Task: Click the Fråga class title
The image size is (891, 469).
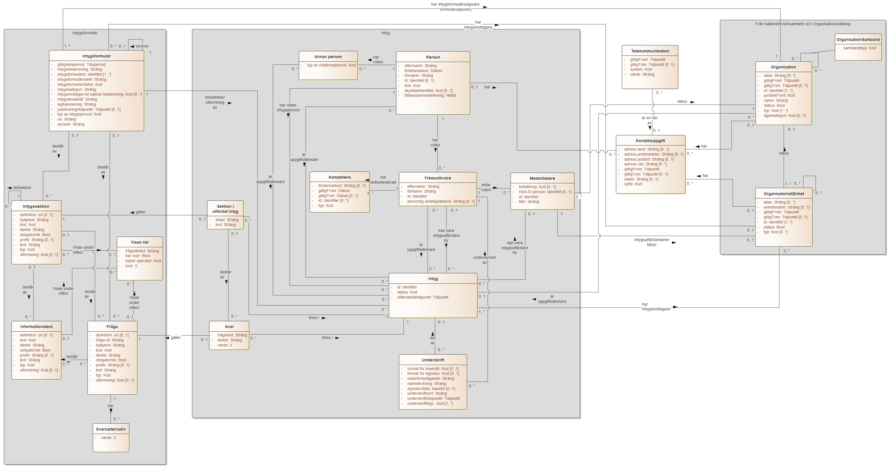Action: pos(112,327)
